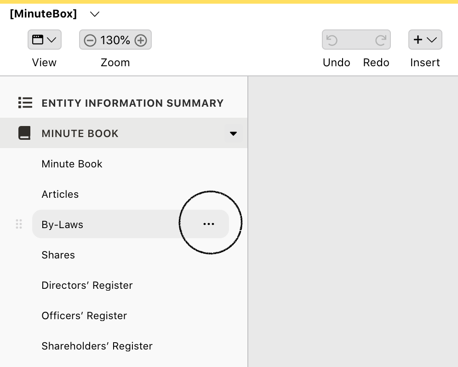Open the MinuteBox title dropdown
This screenshot has width=458, height=367.
[x=95, y=14]
